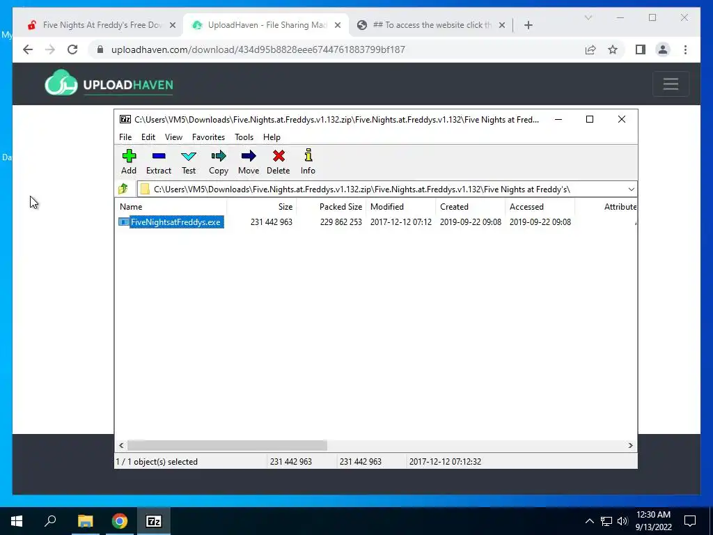Open Chrome tab search chevron
713x535 pixels.
click(x=588, y=17)
